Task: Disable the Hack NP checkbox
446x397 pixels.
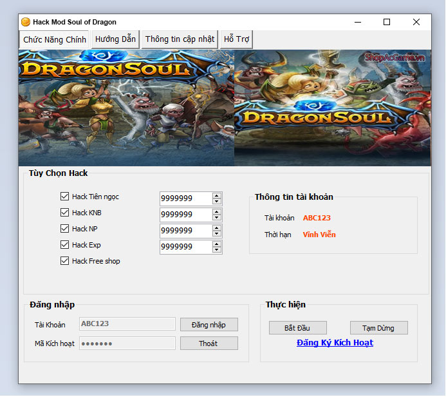Action: click(x=64, y=229)
